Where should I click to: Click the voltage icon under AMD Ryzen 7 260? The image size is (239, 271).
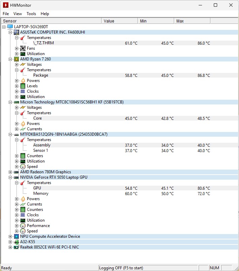coord(23,64)
